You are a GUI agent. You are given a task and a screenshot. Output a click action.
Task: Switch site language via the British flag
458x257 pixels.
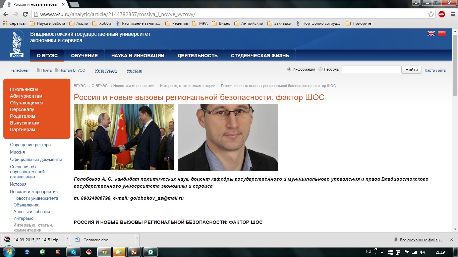click(431, 33)
